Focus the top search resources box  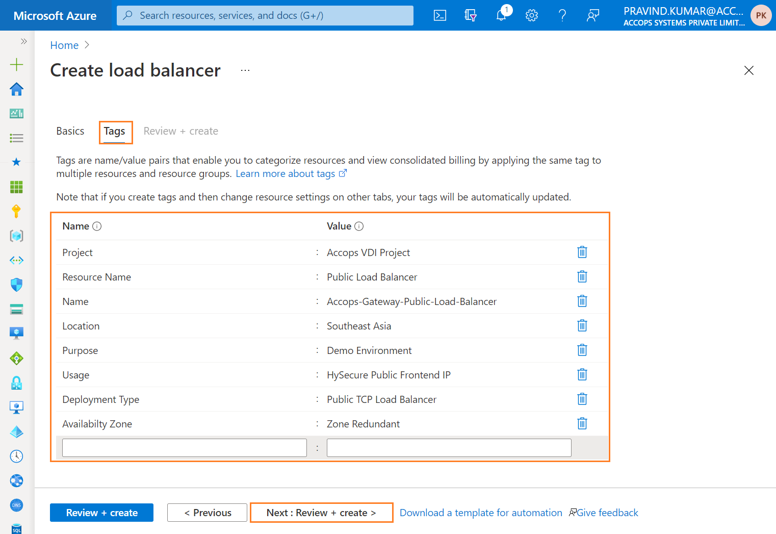tap(265, 15)
